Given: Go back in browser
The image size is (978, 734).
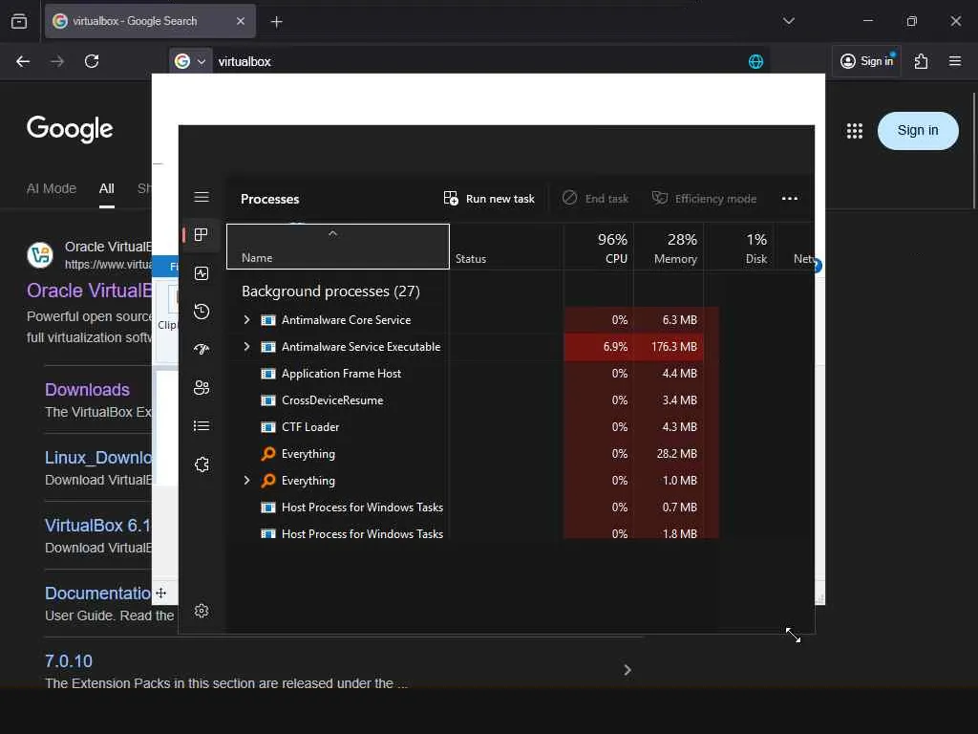Looking at the screenshot, I should point(23,61).
